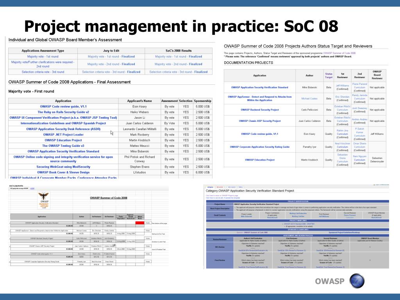Click 'Majority vote - First round' heading

tap(31, 91)
